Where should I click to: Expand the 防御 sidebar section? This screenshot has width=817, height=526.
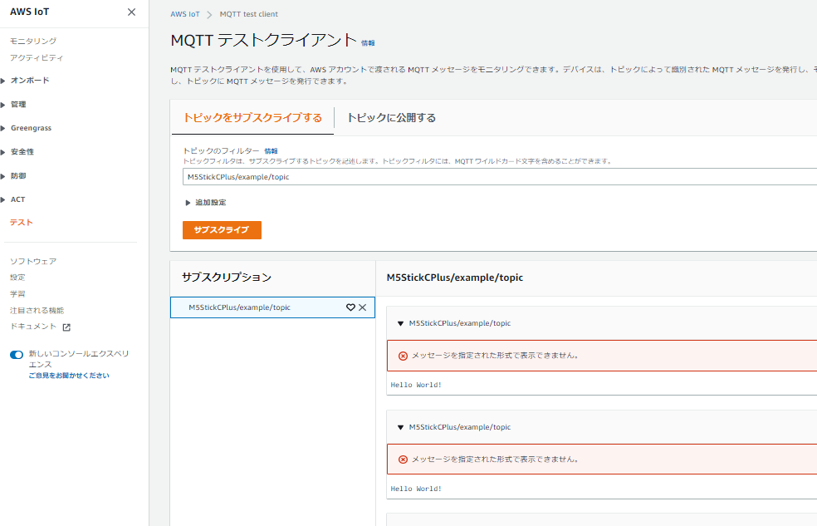pos(3,176)
